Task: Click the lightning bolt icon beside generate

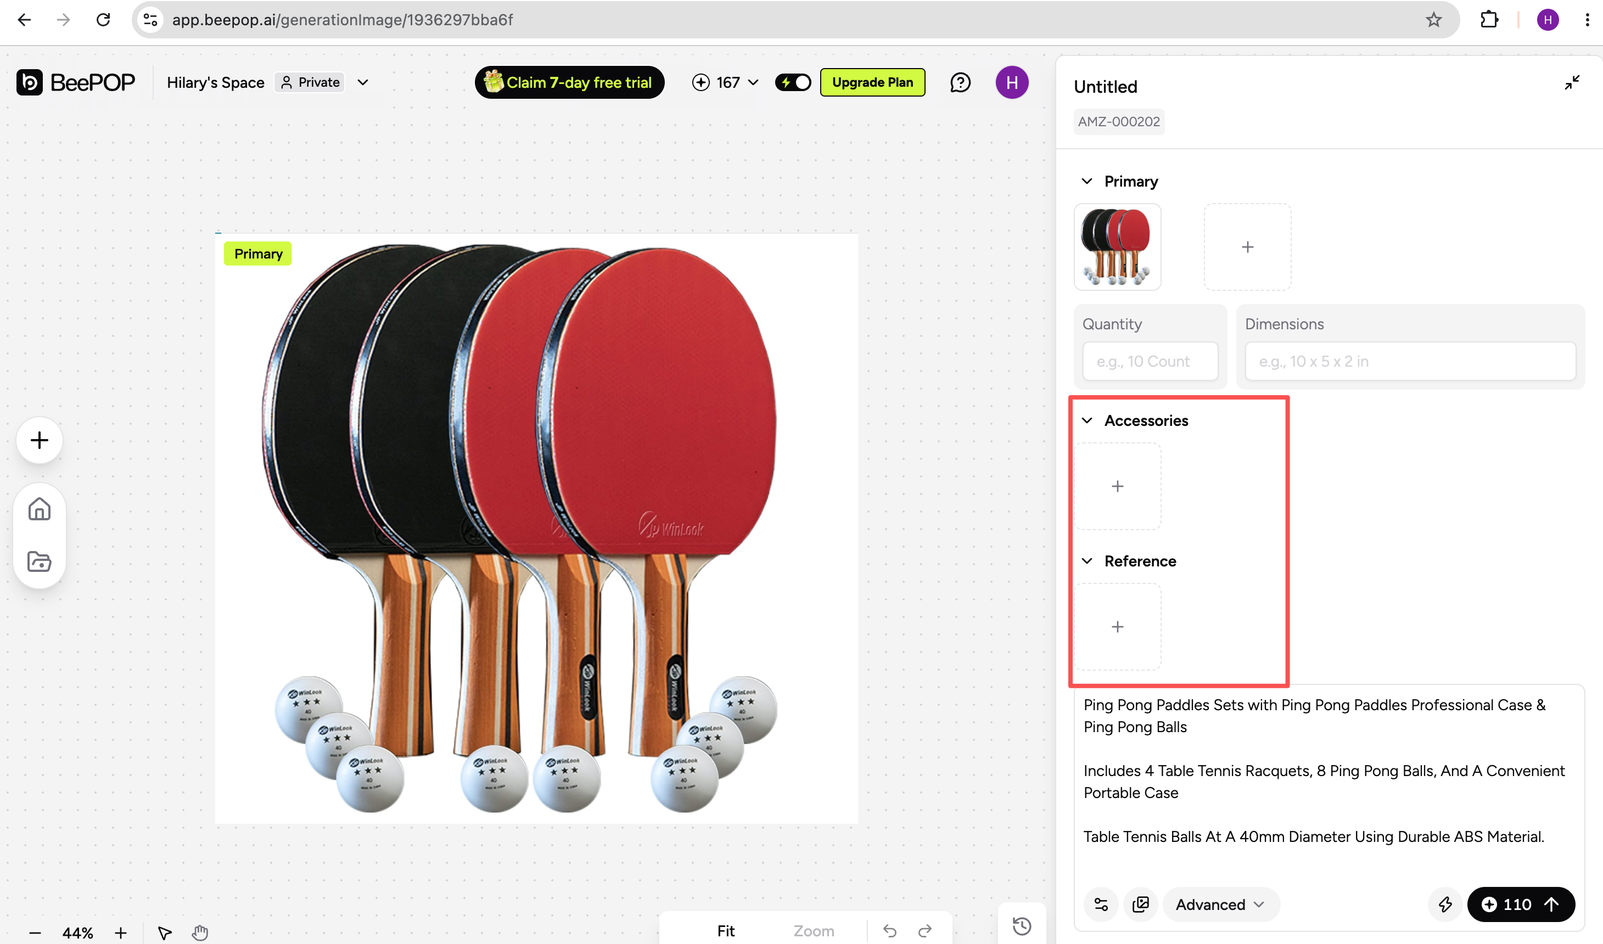Action: click(1445, 904)
